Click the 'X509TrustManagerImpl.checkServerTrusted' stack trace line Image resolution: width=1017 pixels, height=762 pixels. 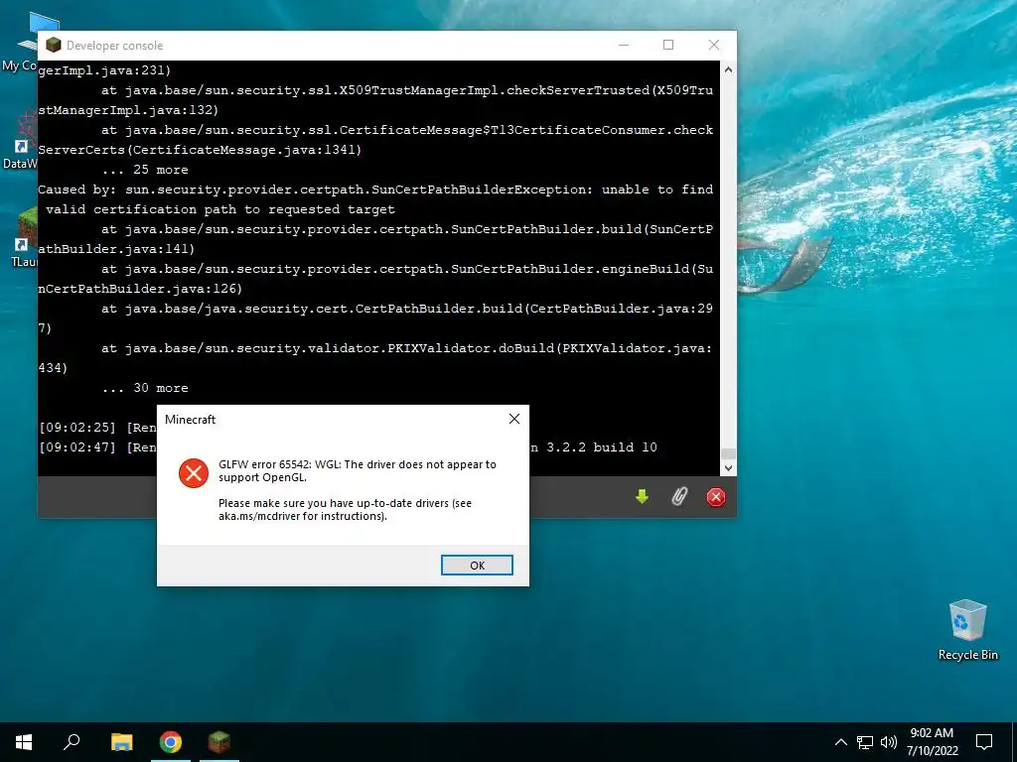click(406, 90)
